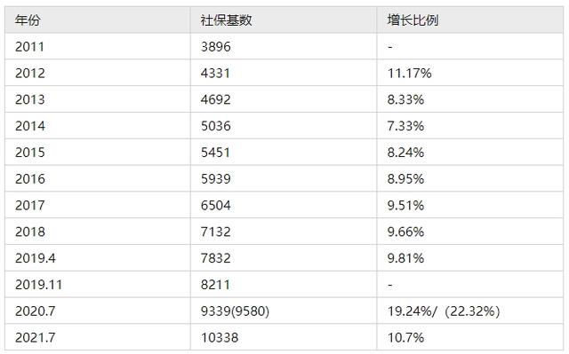This screenshot has height=354, width=569.
Task: Click the cell containing 5036
Action: point(284,126)
